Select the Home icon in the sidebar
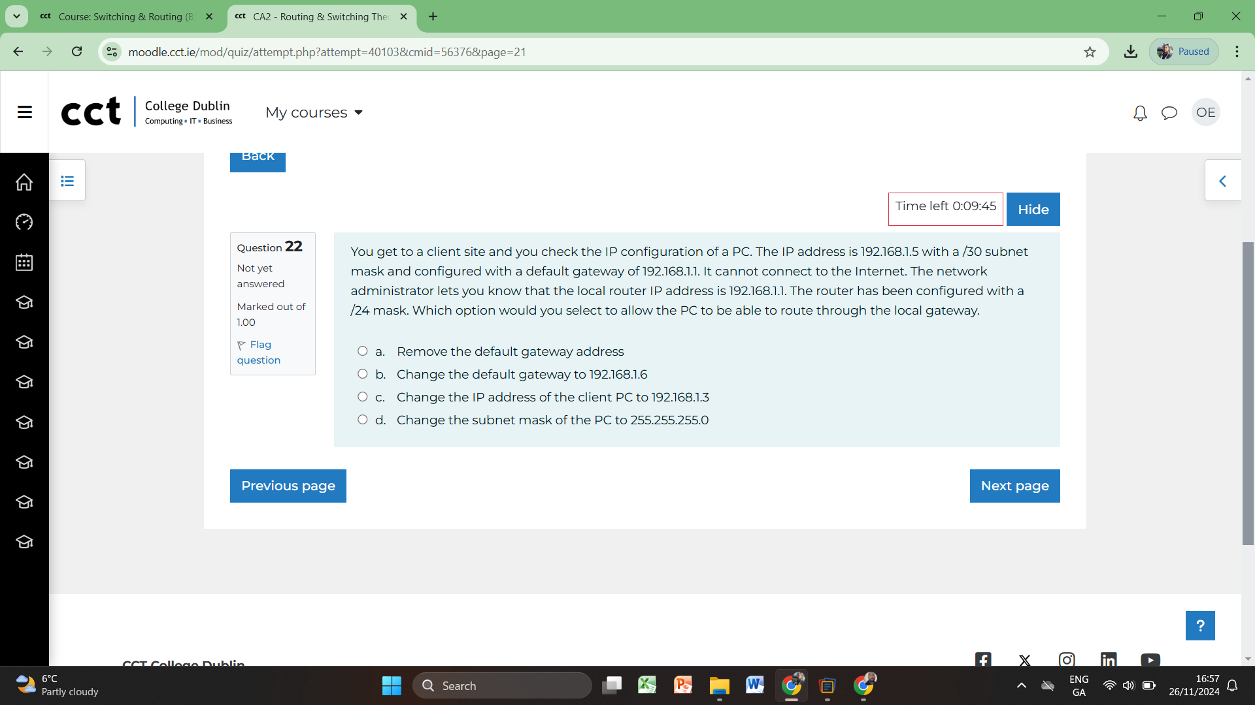The width and height of the screenshot is (1255, 705). [24, 182]
